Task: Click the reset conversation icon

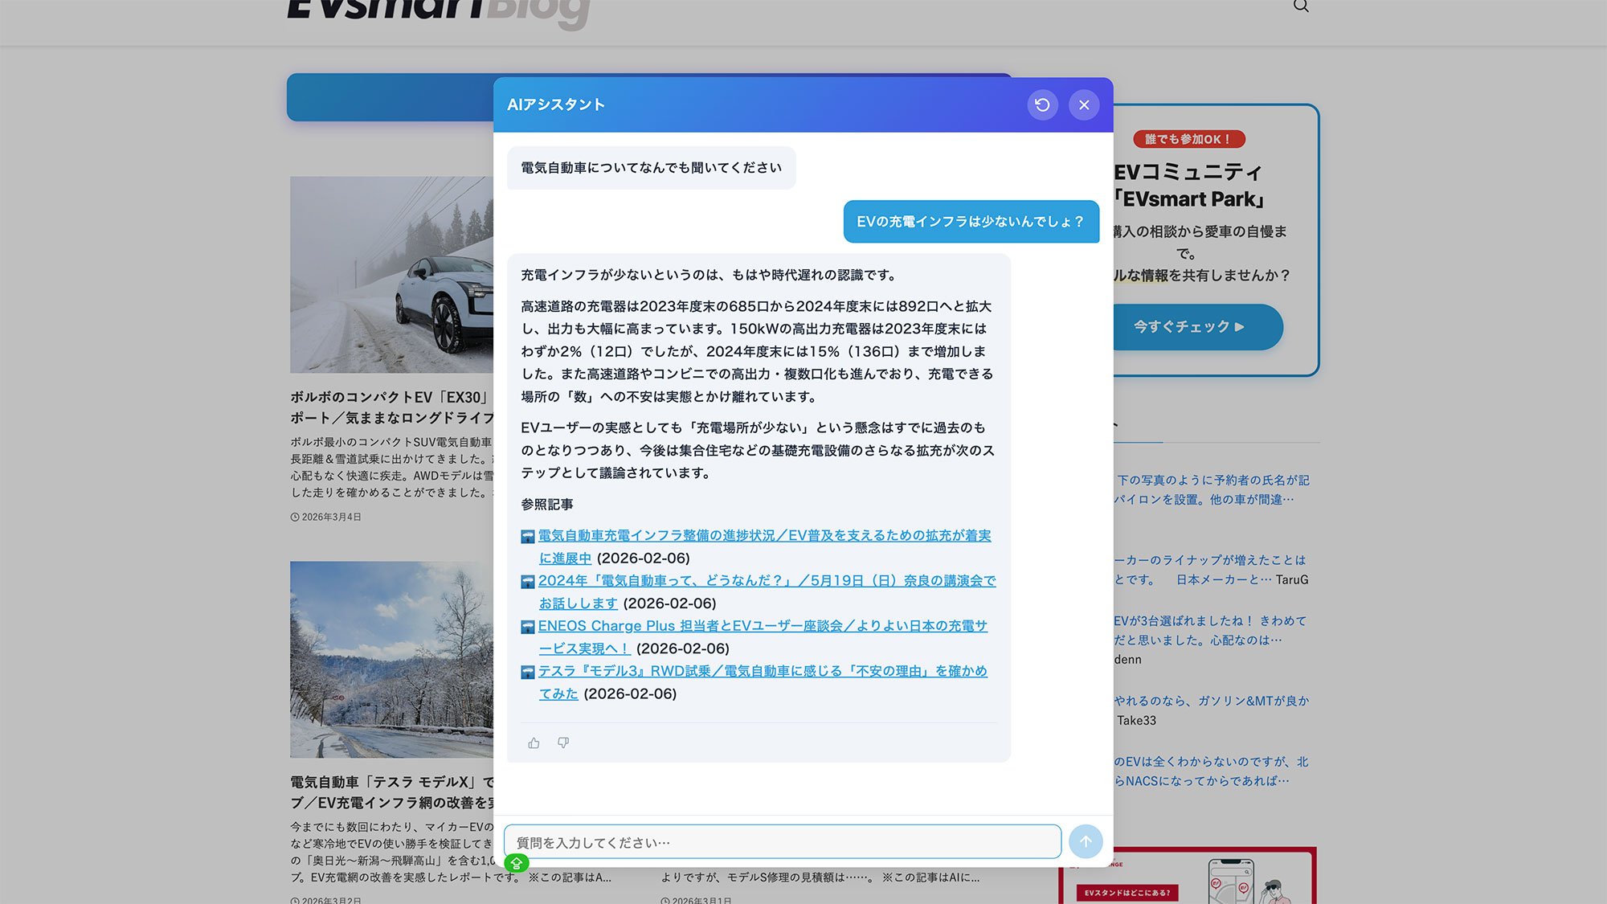Action: [1042, 104]
